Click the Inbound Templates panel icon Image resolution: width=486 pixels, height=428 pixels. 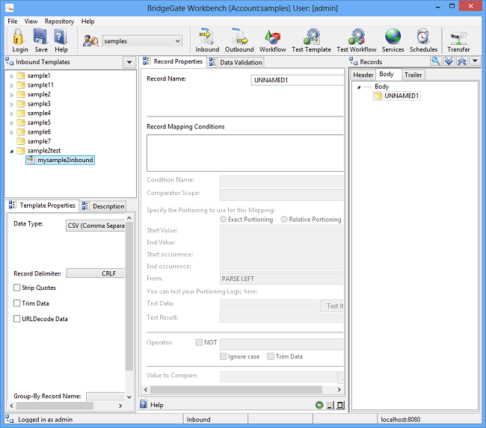[9, 61]
